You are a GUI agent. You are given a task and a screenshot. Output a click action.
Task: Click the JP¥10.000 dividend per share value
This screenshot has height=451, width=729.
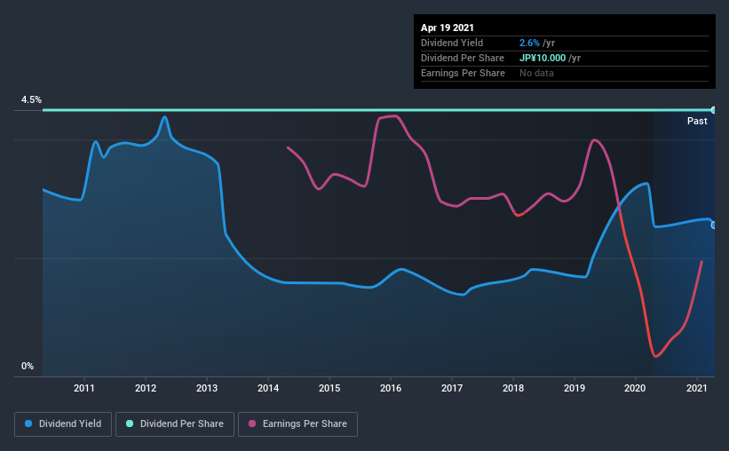point(543,58)
